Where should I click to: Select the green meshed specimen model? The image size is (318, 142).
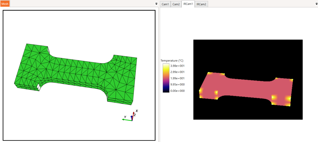[75, 74]
